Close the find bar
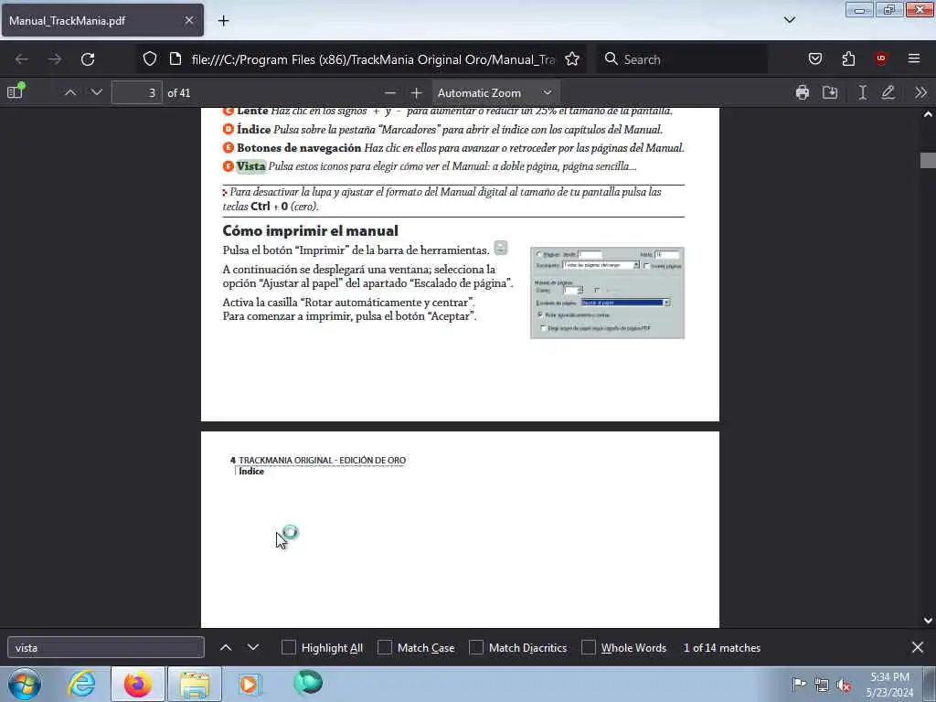Viewport: 936px width, 702px height. 918,648
